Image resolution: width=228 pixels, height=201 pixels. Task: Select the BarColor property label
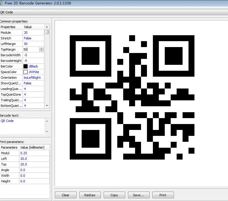pyautogui.click(x=7, y=66)
